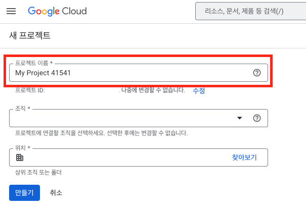Click the 새 프로젝트 page heading
Screen dimensions: 306x213
click(30, 35)
